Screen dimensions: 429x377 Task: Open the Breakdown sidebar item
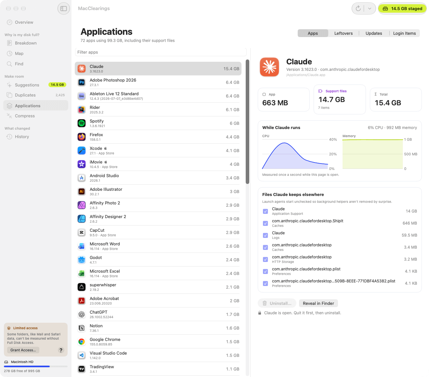click(x=36, y=43)
